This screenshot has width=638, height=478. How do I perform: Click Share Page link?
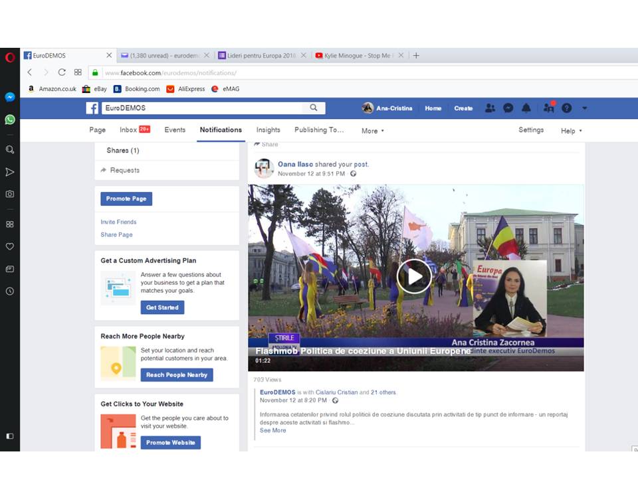[x=116, y=234]
